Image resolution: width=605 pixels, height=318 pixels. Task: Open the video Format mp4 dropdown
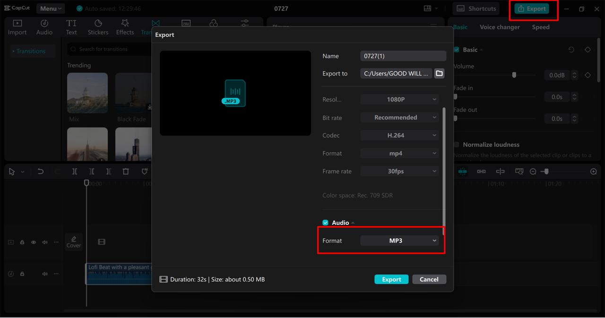click(x=399, y=153)
